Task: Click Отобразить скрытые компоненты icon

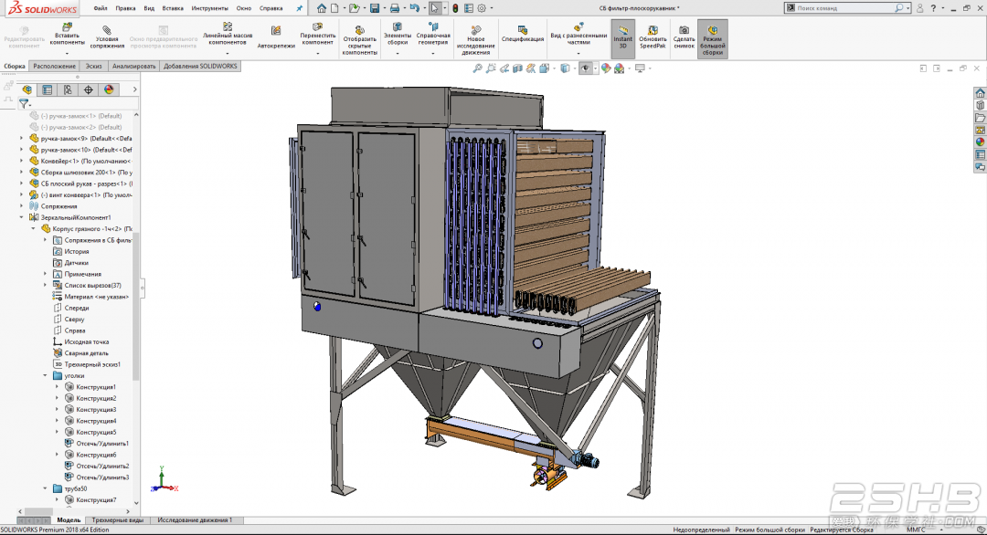Action: pyautogui.click(x=359, y=29)
